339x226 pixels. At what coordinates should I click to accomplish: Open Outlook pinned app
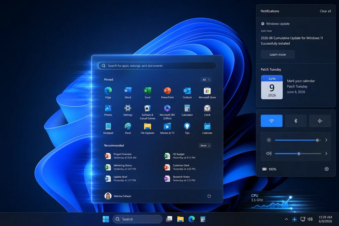coord(187,93)
